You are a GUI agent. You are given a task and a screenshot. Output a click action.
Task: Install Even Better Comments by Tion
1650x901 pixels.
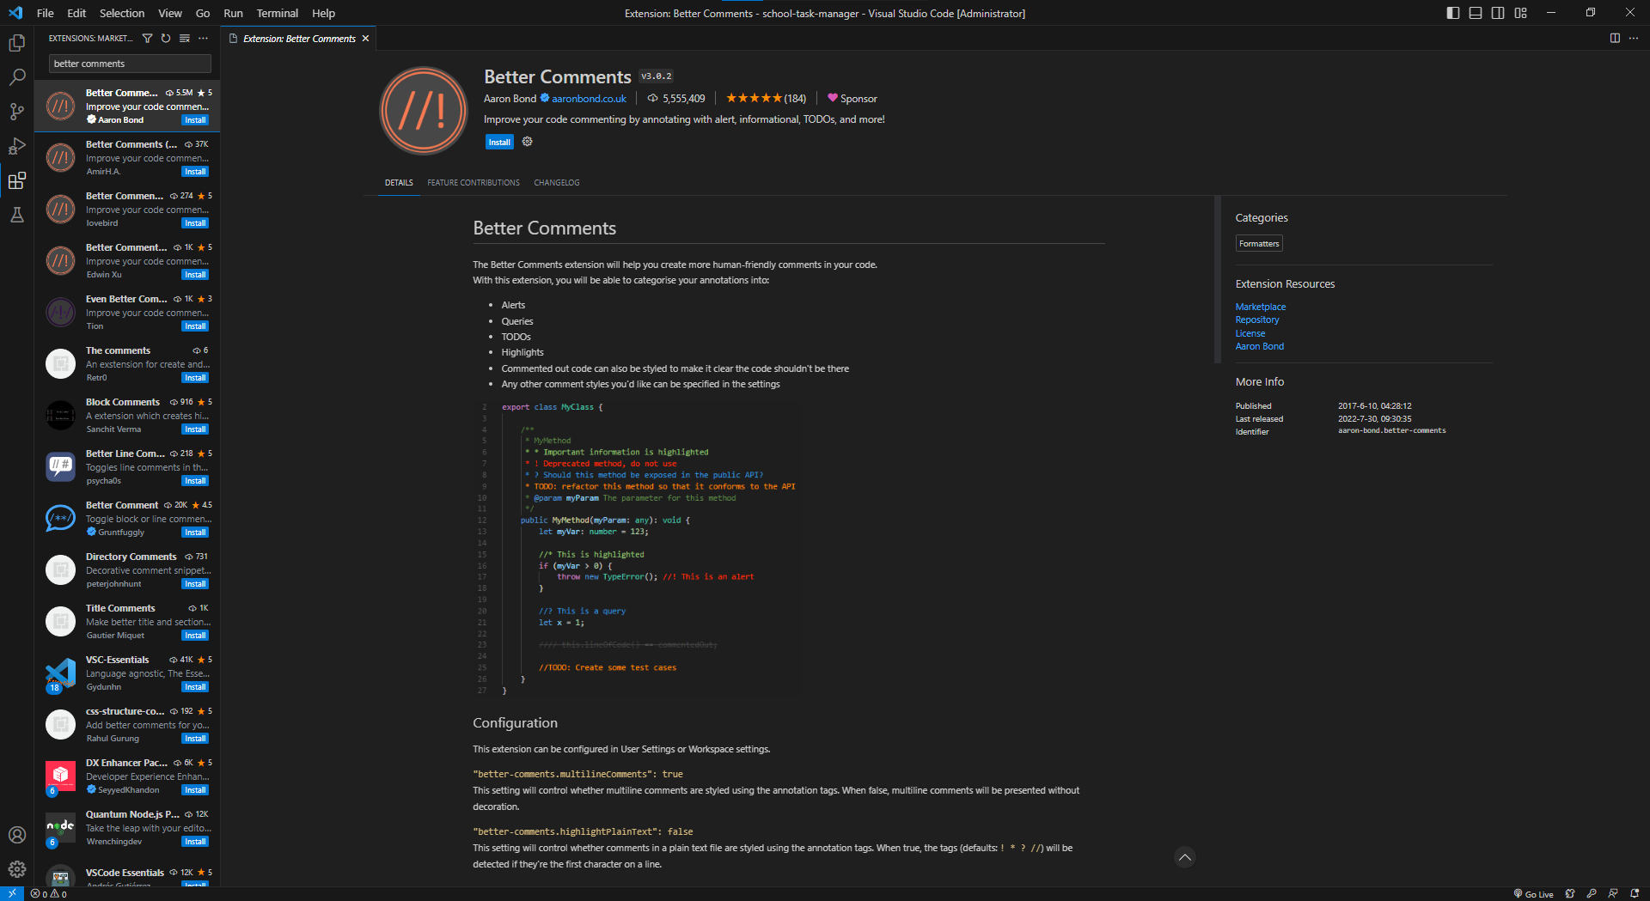click(195, 326)
